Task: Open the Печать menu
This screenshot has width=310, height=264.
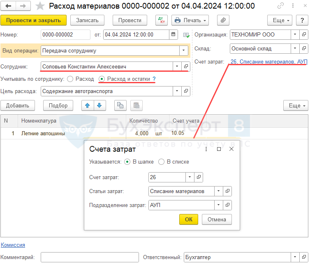Action: (x=190, y=20)
